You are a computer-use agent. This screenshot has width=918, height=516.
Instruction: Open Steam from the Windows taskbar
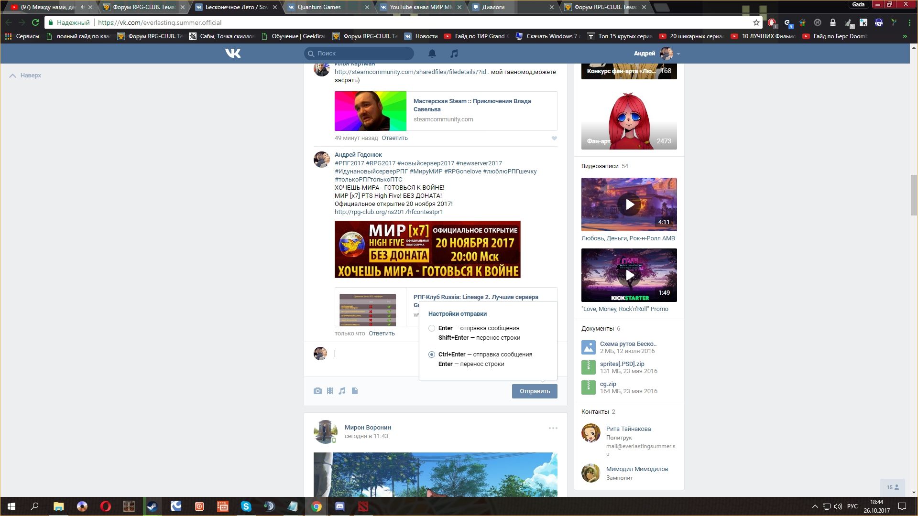pos(153,506)
